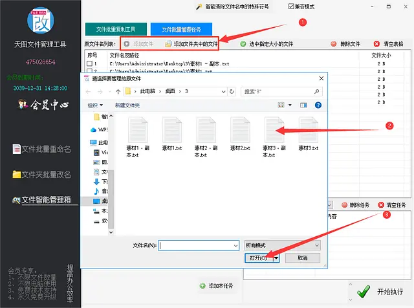
Task: Open the 文件智能管理箱 sidebar tool
Action: 41,200
